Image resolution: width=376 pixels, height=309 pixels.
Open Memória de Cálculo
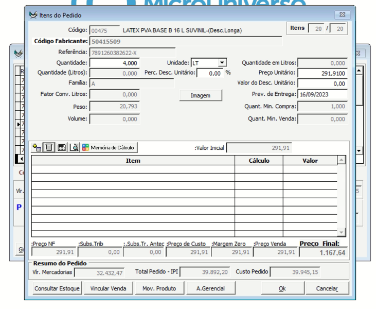pos(109,147)
